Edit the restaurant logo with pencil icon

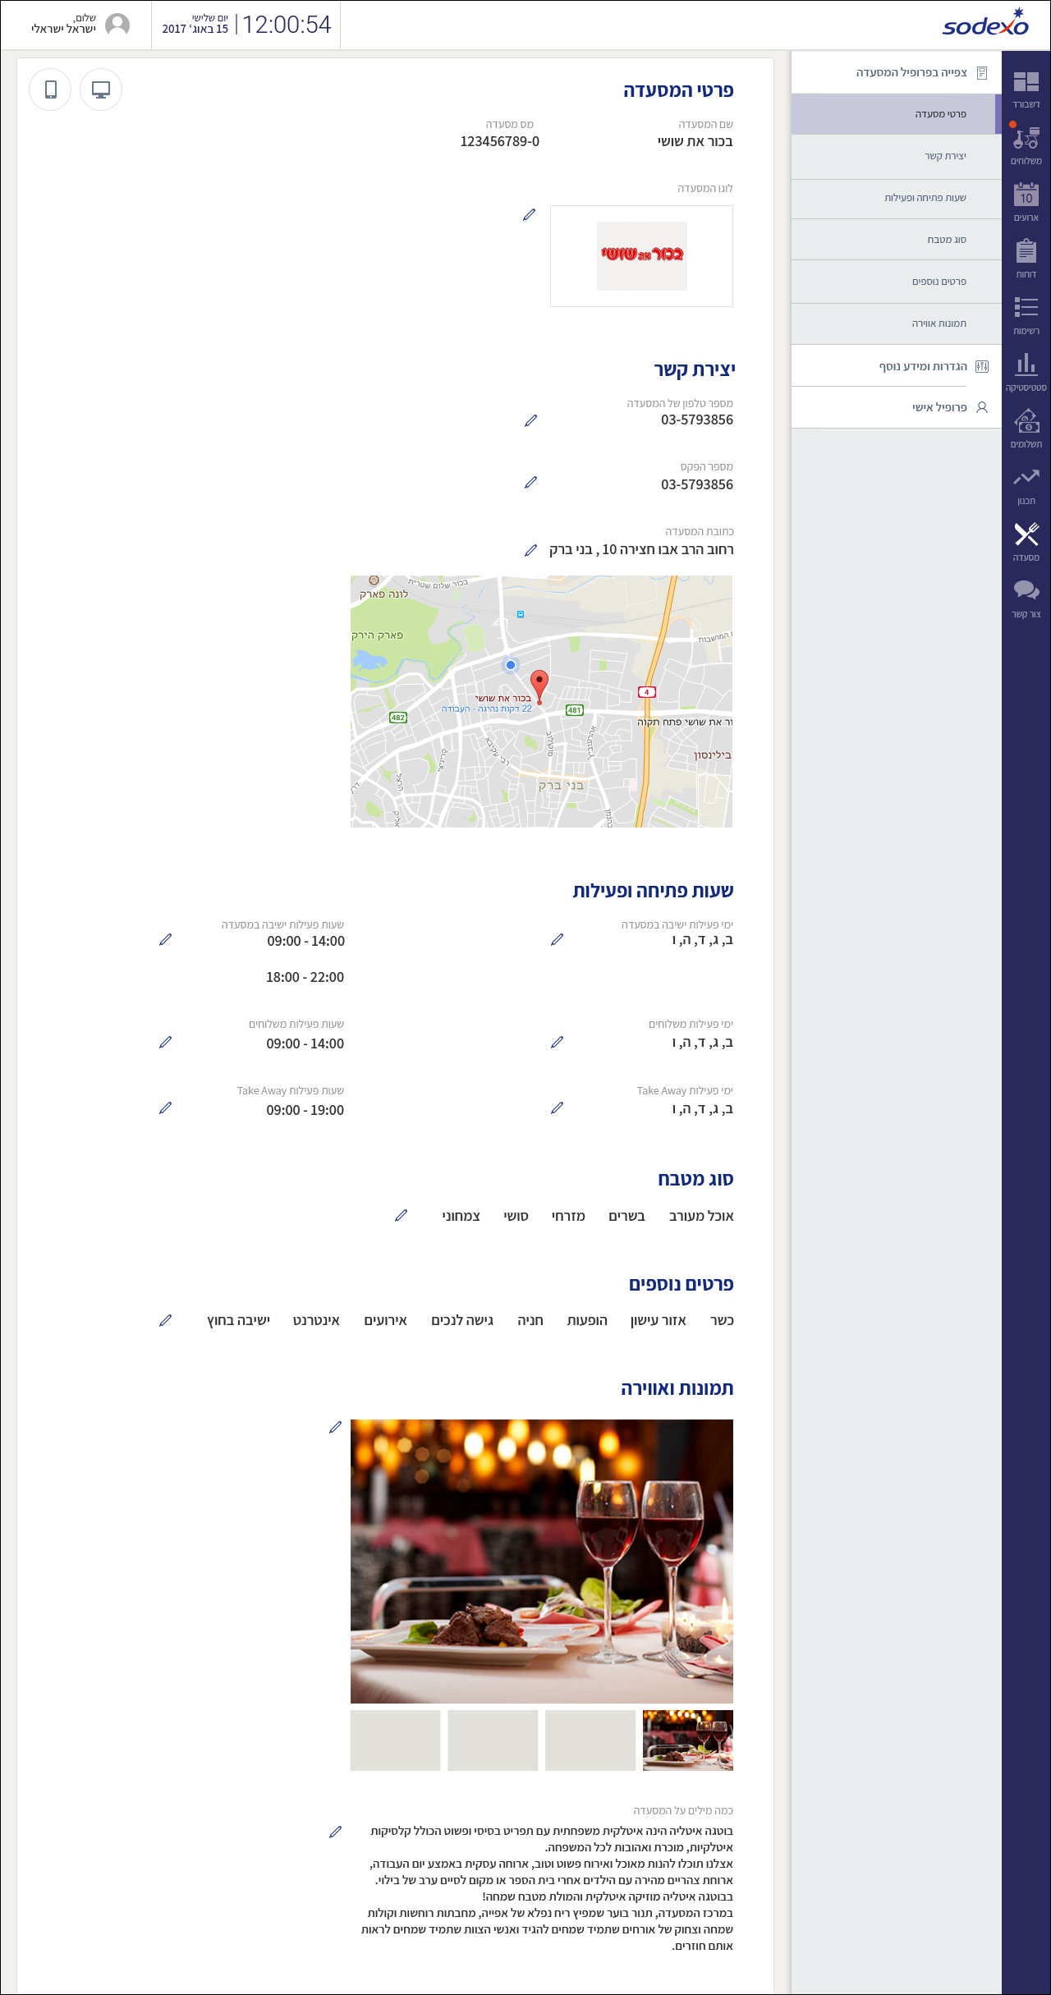click(530, 215)
